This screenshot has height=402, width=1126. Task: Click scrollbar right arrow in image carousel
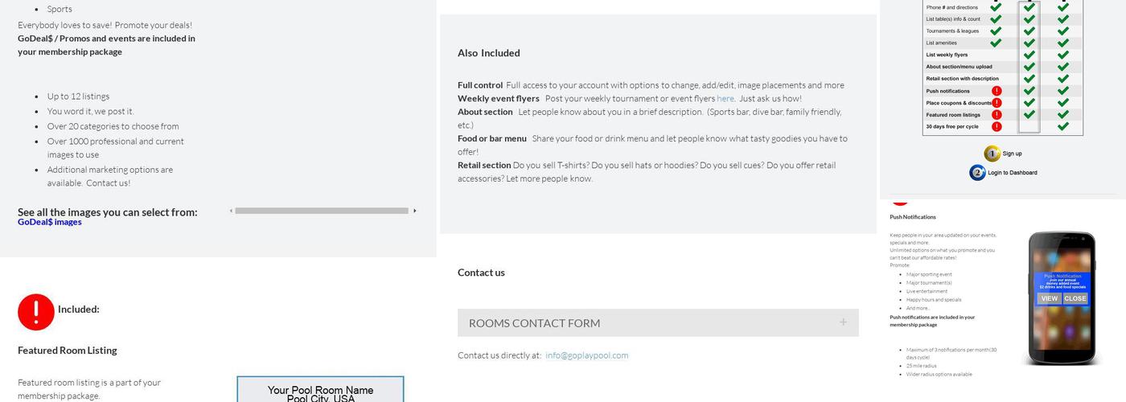point(415,211)
